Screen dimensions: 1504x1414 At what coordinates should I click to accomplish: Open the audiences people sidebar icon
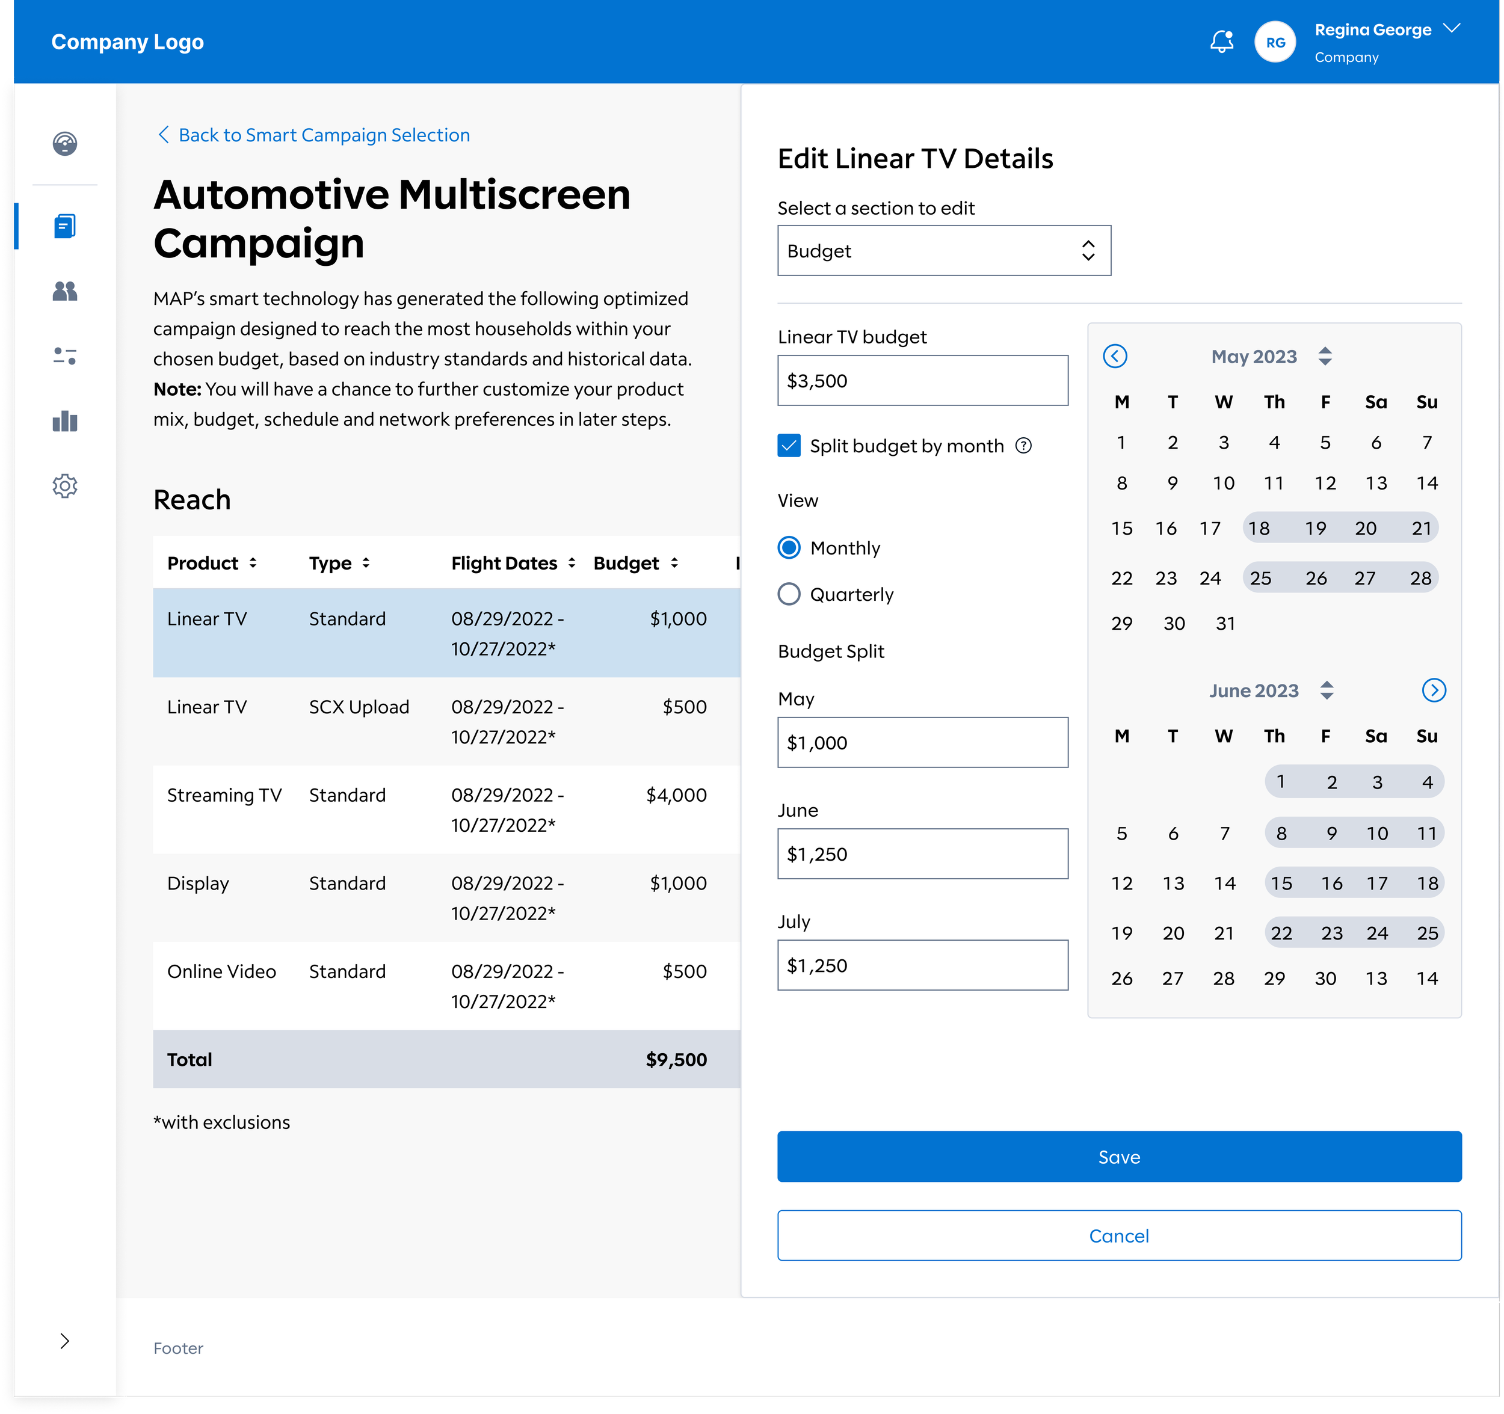[x=65, y=291]
